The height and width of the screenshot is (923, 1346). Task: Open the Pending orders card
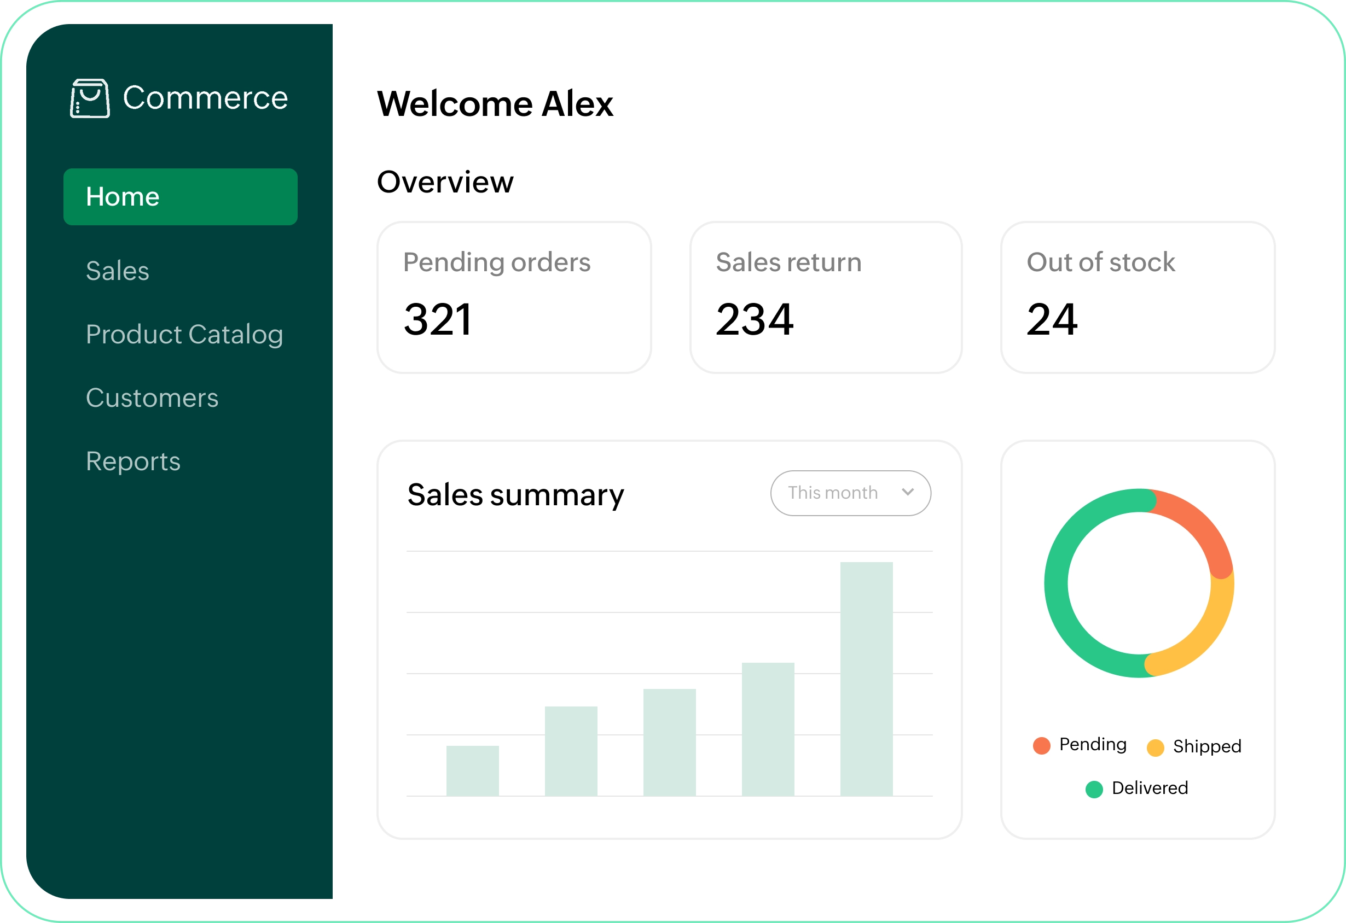(x=514, y=297)
